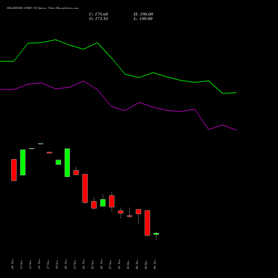
Task: Select the open value O: 171.85
Action: 98,19
